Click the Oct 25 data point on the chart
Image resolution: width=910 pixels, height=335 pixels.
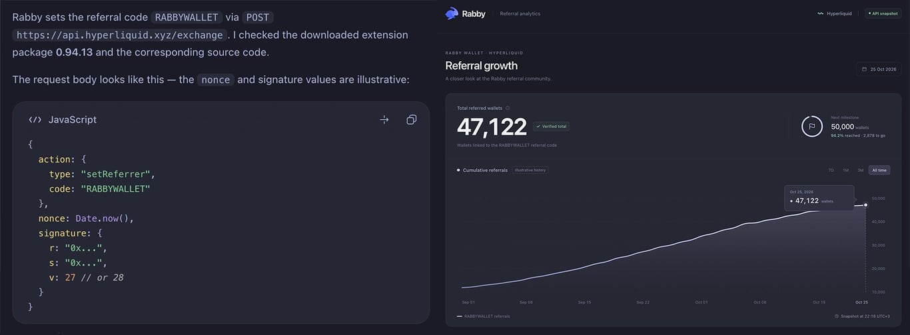click(x=865, y=205)
